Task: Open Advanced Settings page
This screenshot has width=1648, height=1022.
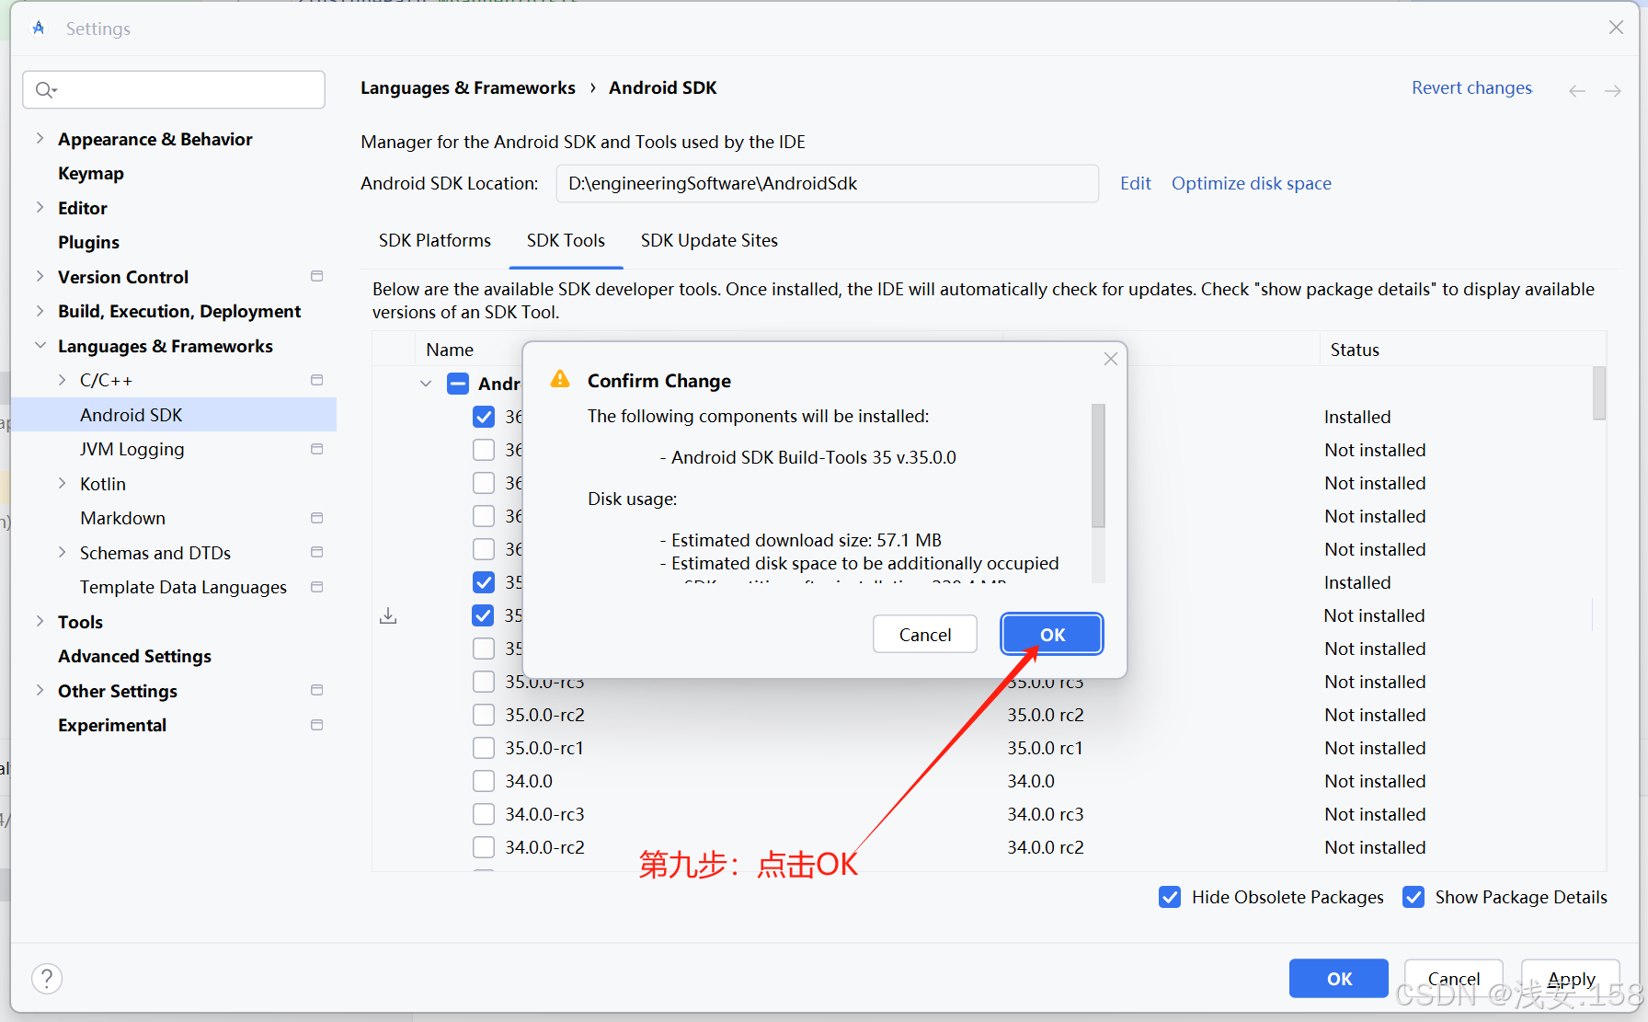Action: [135, 656]
